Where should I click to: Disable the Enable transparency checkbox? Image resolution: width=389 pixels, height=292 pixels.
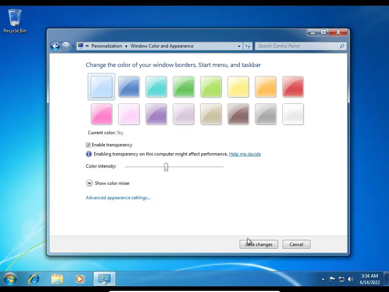88,145
